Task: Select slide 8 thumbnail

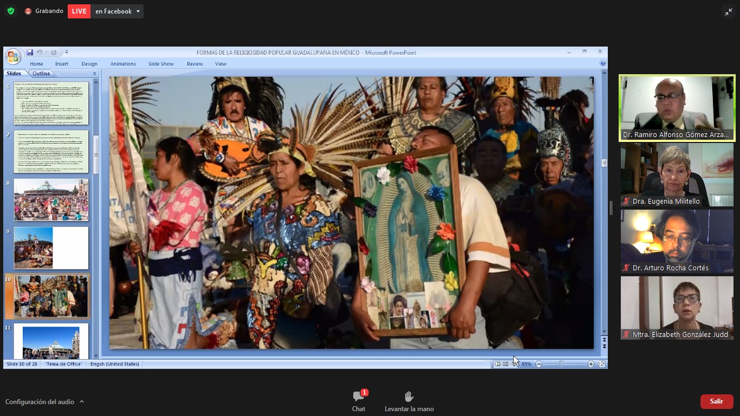Action: point(51,200)
